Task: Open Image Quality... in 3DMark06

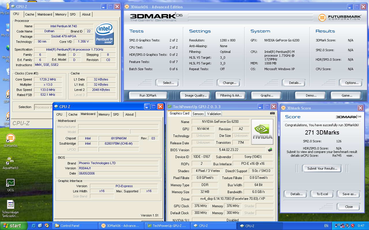Action: [195, 95]
